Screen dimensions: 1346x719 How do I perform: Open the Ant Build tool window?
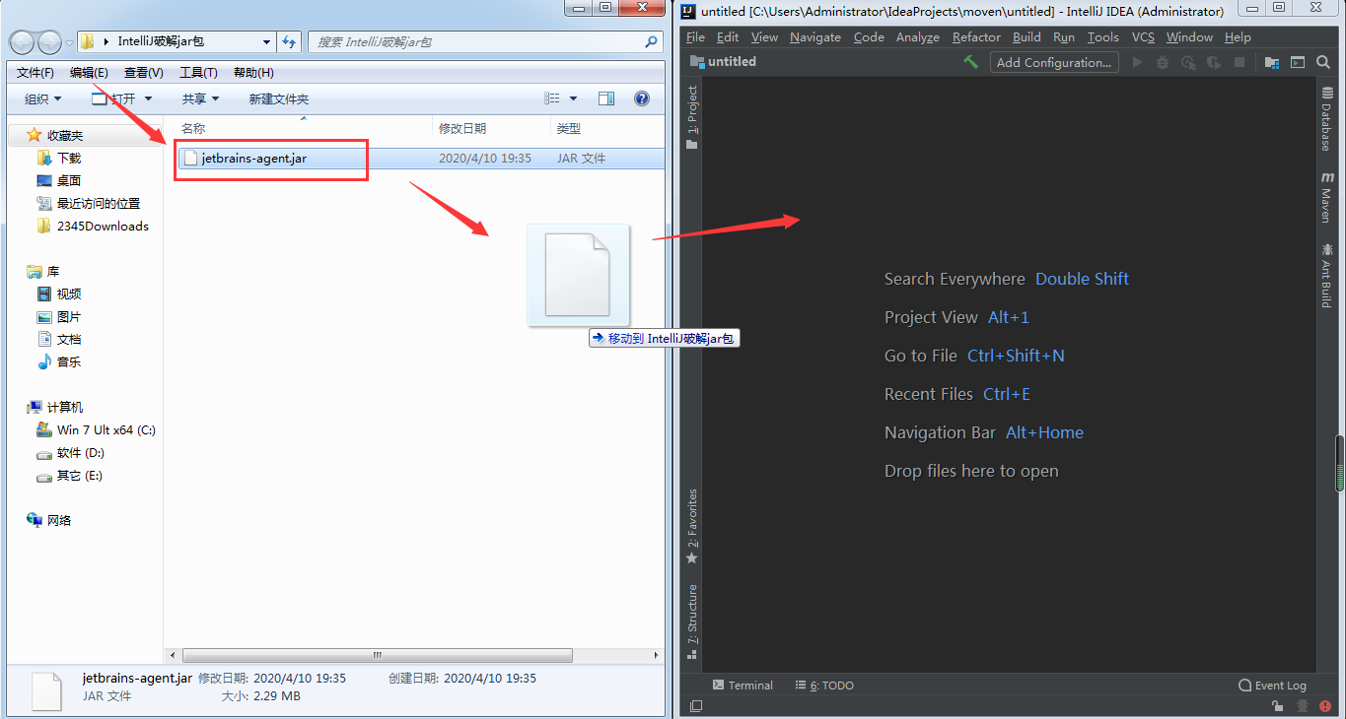pyautogui.click(x=1326, y=275)
